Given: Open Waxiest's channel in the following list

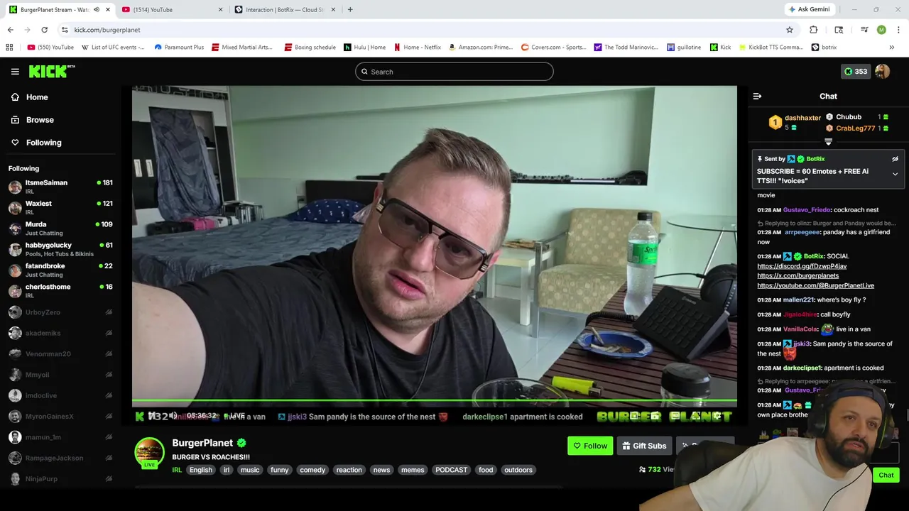Looking at the screenshot, I should (60, 207).
